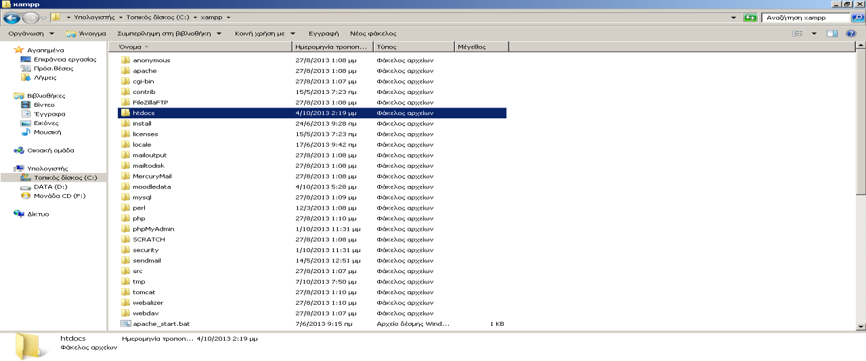Click the Υπολογιστής computer icon

pos(19,168)
